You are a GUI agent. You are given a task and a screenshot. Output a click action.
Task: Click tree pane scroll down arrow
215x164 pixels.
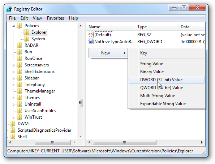81,136
